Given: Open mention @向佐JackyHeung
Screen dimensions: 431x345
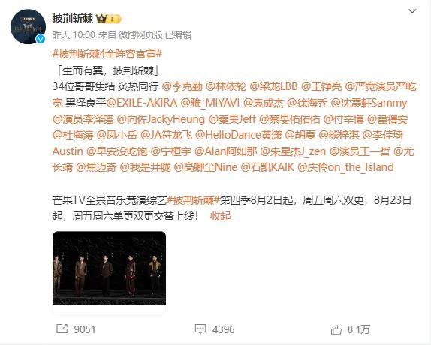Looking at the screenshot, I should 161,119.
